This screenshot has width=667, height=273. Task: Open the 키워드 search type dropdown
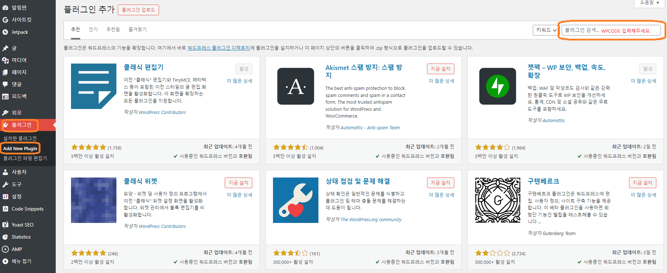pos(546,30)
